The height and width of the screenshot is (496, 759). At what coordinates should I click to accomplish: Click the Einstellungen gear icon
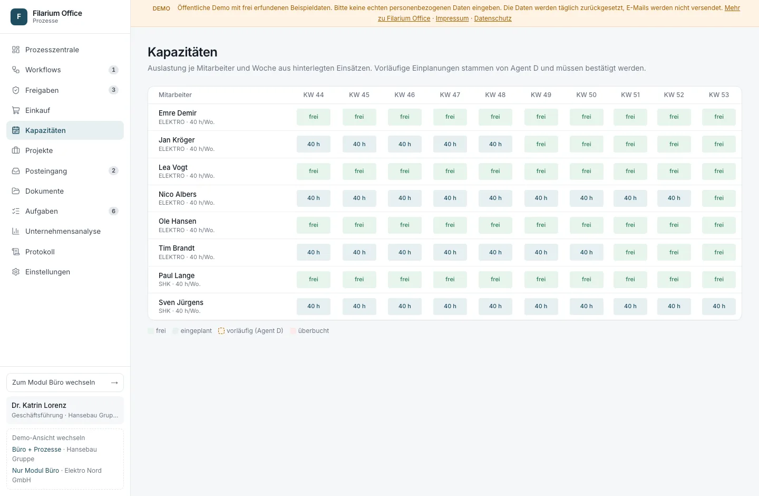point(16,272)
